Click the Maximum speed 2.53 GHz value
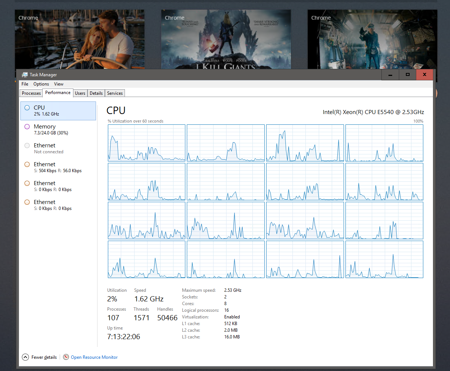Viewport: 450px width, 371px height. (x=233, y=290)
